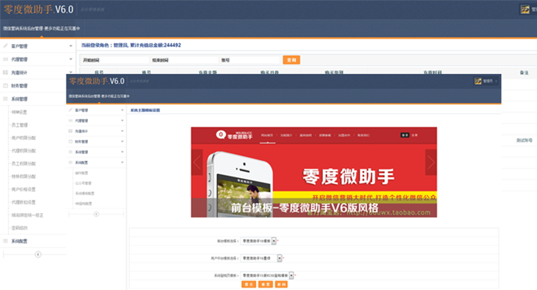The image size is (537, 290).
Task: Click the 系统管理 list icon in front window
Action: click(x=71, y=152)
